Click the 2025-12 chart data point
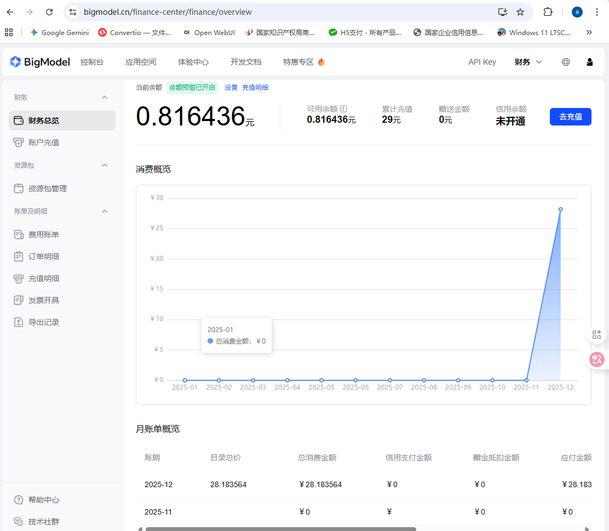Viewport: 609px width, 531px height. point(560,209)
